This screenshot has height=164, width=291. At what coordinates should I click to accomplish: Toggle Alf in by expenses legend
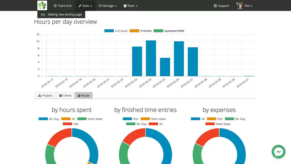click(x=198, y=119)
